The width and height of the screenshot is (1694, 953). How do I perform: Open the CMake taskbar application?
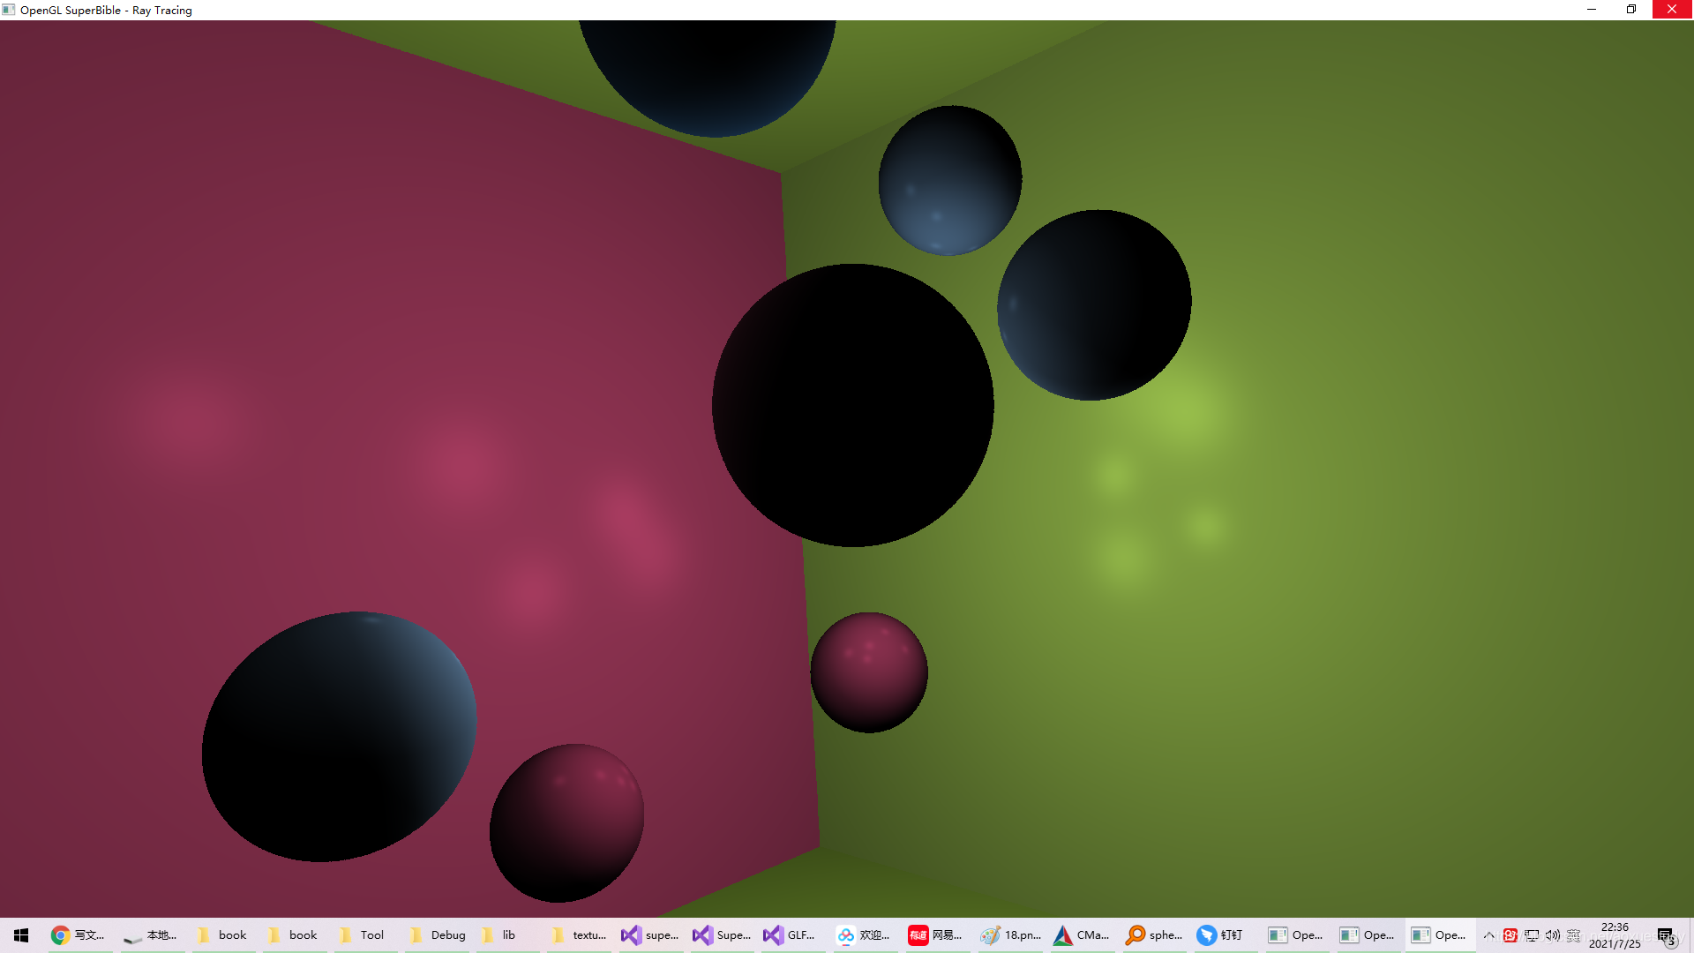pos(1082,935)
